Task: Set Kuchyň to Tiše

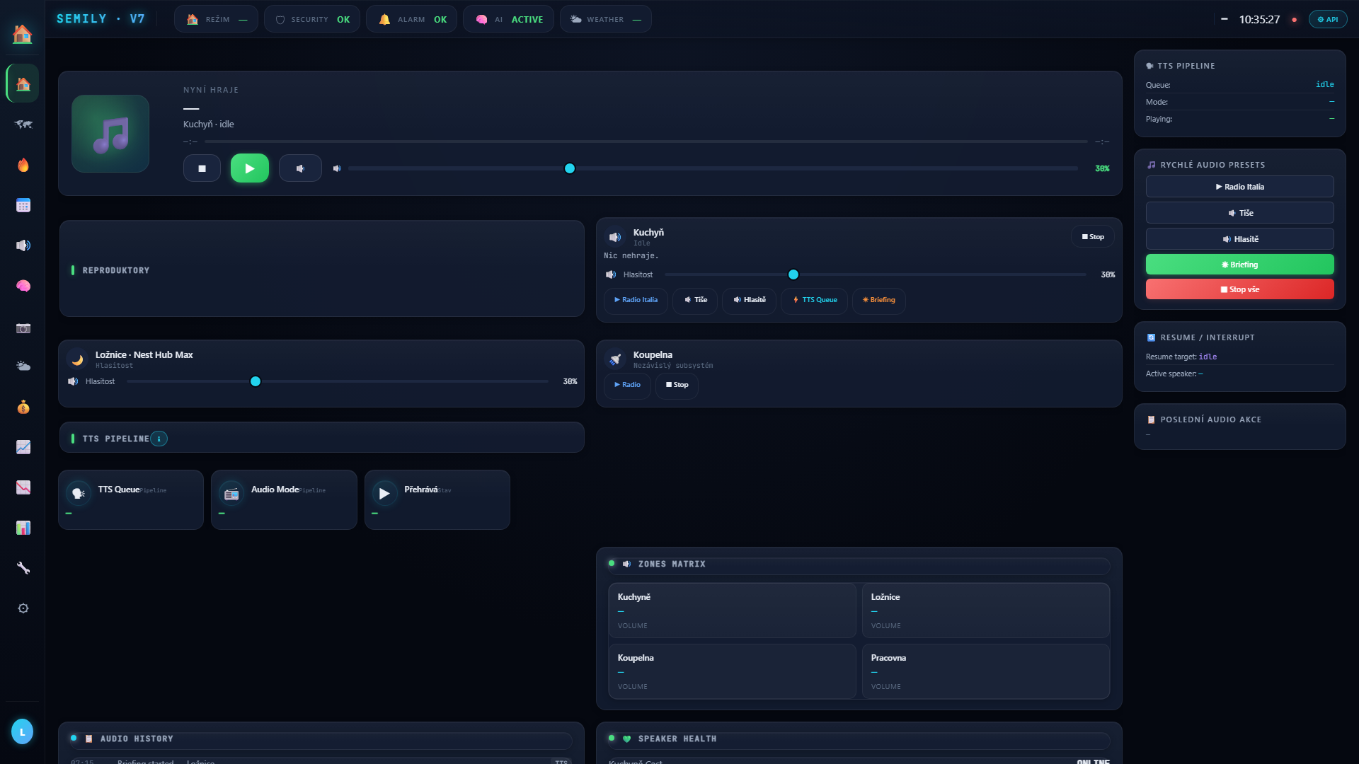Action: pos(695,300)
